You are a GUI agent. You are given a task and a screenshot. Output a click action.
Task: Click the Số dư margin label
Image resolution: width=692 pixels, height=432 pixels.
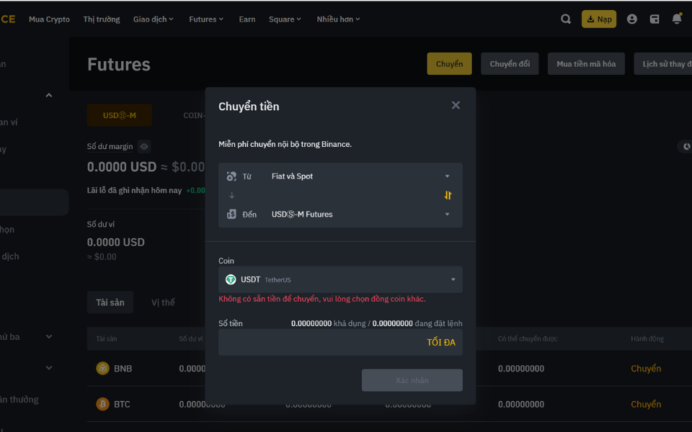110,146
